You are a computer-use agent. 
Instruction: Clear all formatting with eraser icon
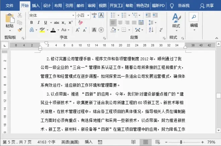pyautogui.click(x=80, y=22)
